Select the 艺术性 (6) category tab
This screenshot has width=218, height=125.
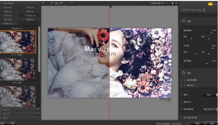(x=8, y=15)
